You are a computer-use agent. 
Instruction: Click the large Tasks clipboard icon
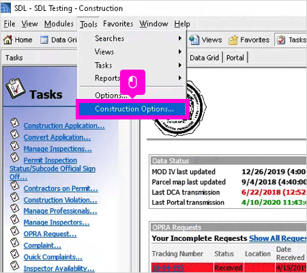15,88
